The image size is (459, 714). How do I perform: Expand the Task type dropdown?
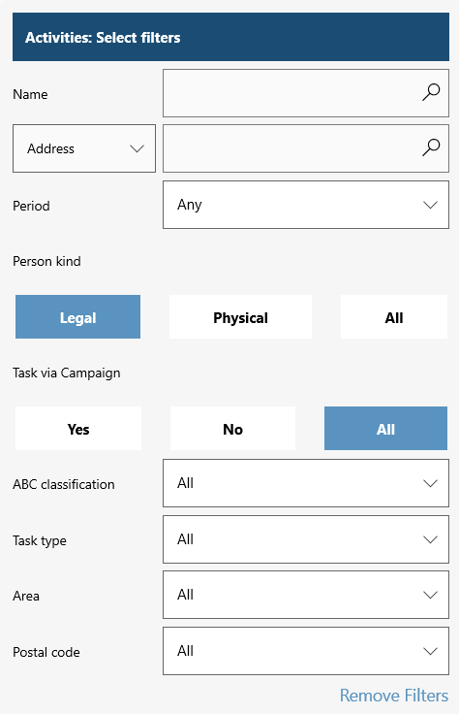[x=306, y=539]
